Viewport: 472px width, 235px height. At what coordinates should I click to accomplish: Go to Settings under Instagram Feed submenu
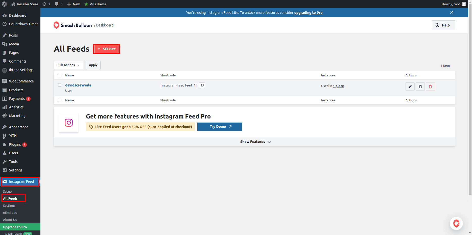coord(9,205)
